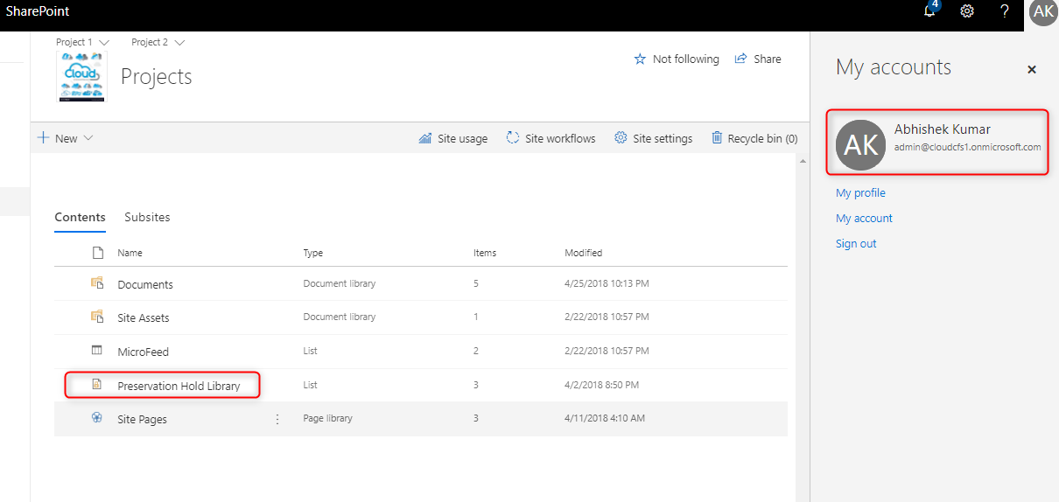The height and width of the screenshot is (502, 1059).
Task: Click the scrollbar up arrow of content list
Action: pyautogui.click(x=802, y=161)
